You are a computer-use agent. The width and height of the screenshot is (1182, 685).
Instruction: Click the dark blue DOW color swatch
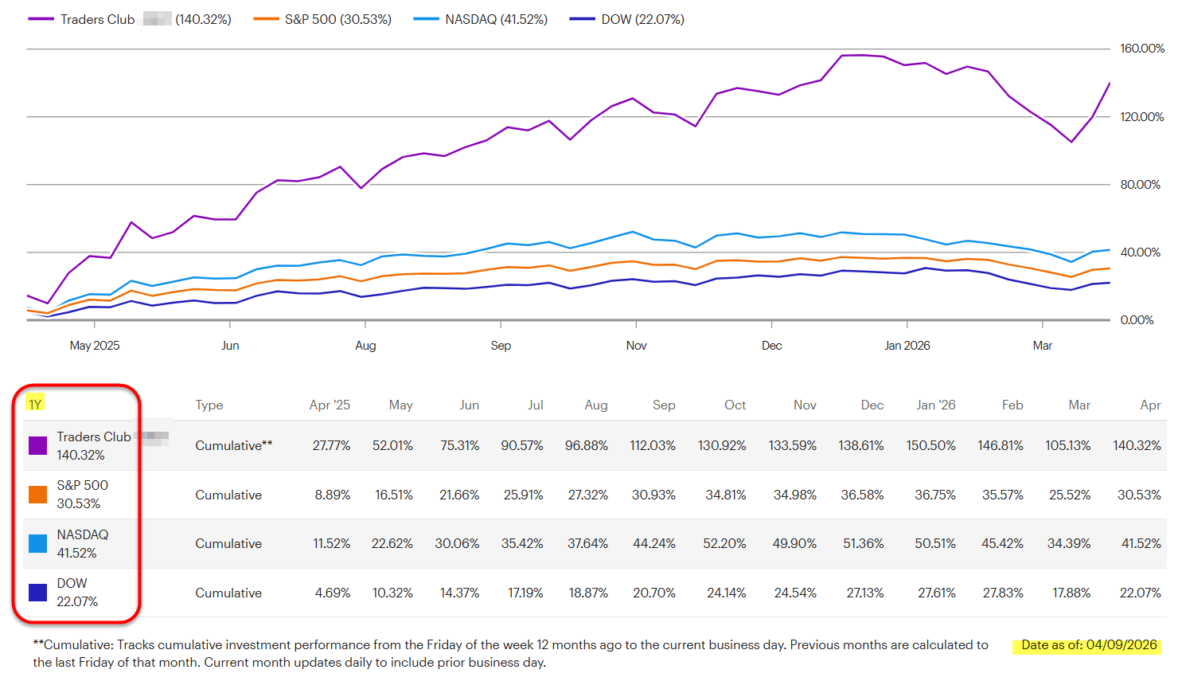click(37, 593)
